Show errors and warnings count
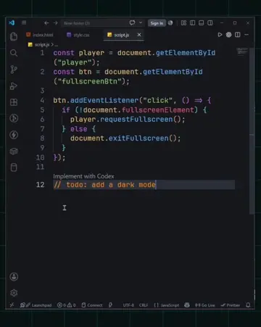 [x=67, y=305]
